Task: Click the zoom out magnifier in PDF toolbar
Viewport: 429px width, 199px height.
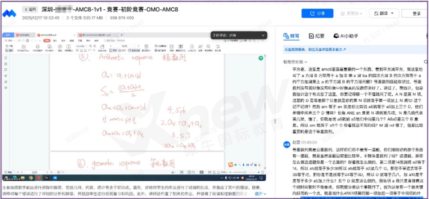Action: 90,46
